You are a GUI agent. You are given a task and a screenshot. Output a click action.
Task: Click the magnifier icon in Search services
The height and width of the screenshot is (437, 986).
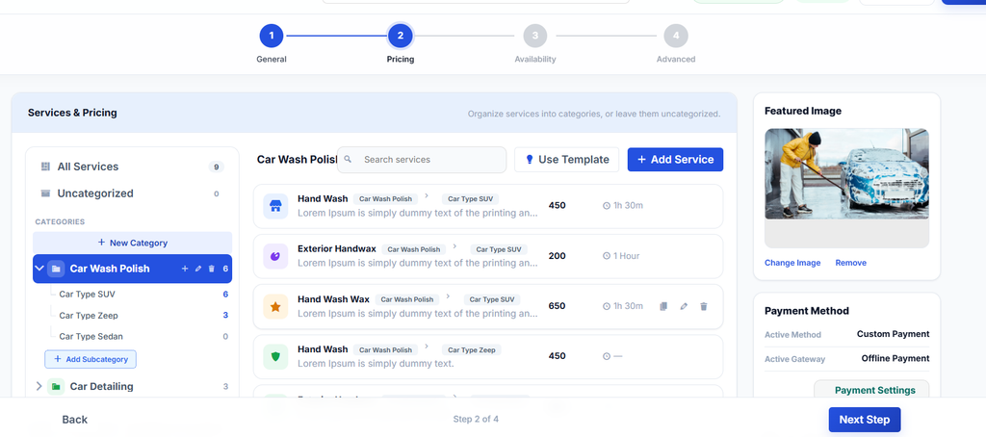[x=348, y=159]
